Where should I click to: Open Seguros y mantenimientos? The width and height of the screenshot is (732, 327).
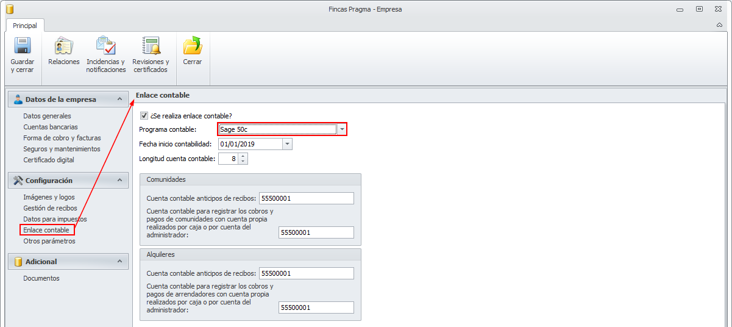(62, 149)
